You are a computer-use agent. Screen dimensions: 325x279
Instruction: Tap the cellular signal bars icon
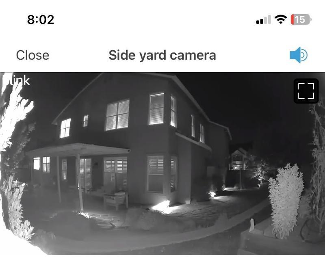pyautogui.click(x=263, y=19)
